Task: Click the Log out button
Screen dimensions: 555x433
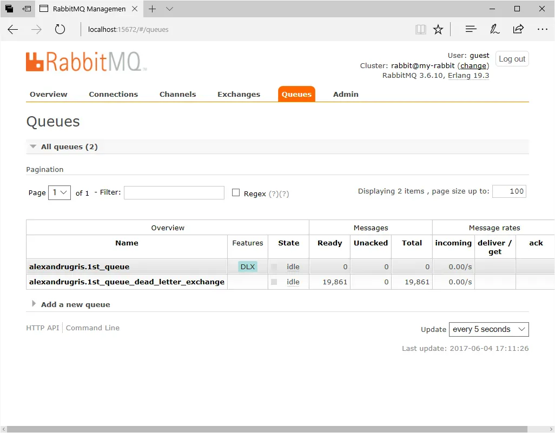Action: click(512, 59)
